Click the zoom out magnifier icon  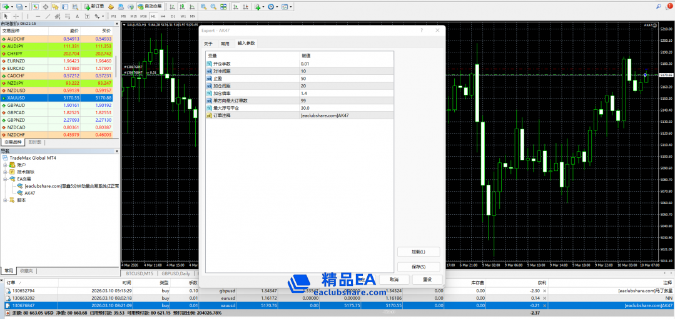click(213, 6)
